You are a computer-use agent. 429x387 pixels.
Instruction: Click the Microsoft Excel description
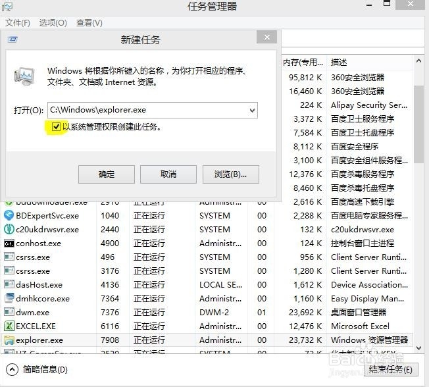coord(360,326)
